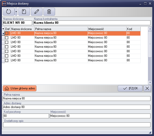Click the scroll-down arrow of the grid
Screen dimensions: 154x136
(150, 82)
